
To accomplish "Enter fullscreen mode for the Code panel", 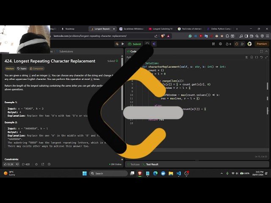I will [x=261, y=52].
